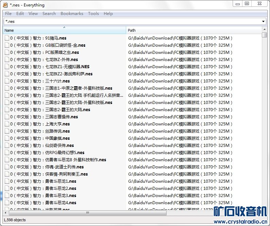
Task: Click file icon for 三十六计.nes
Action: 7,81
